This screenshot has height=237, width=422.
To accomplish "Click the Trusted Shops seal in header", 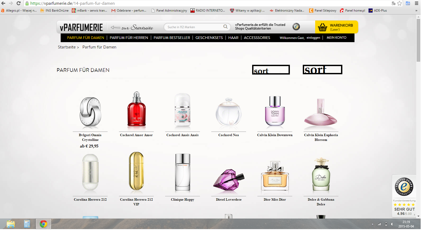I will pos(296,27).
